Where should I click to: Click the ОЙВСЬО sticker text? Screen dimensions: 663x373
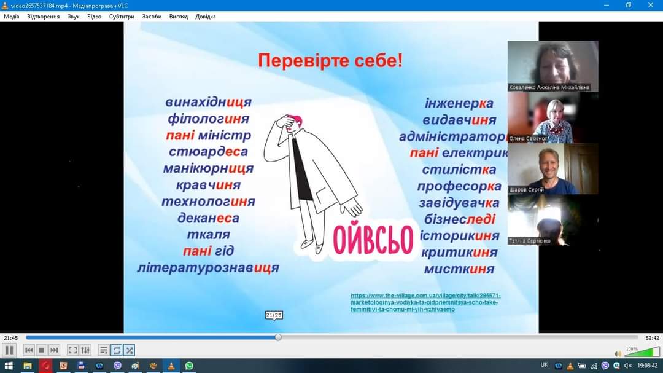coord(373,240)
